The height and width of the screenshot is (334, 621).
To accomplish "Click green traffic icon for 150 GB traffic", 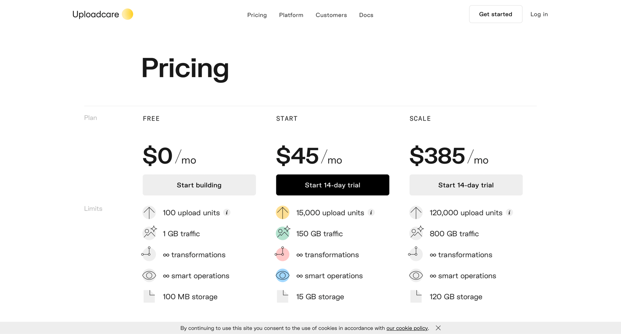I will 283,233.
